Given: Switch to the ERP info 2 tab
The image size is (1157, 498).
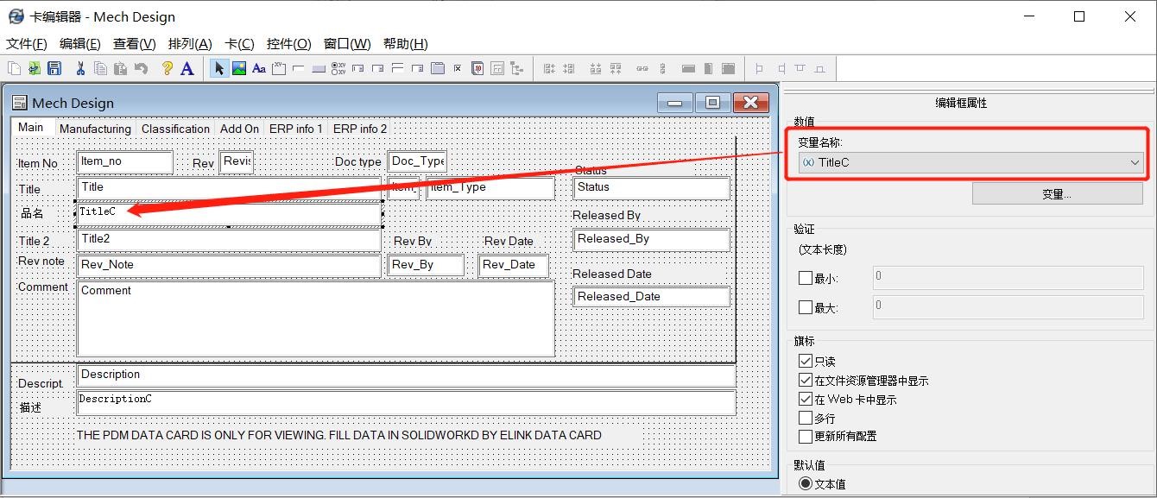Looking at the screenshot, I should 360,129.
